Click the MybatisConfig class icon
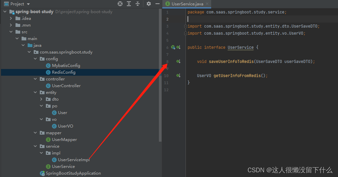 (48, 66)
